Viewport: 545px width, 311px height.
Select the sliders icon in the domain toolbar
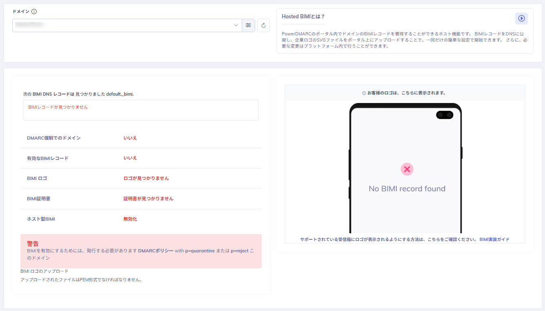pos(248,25)
